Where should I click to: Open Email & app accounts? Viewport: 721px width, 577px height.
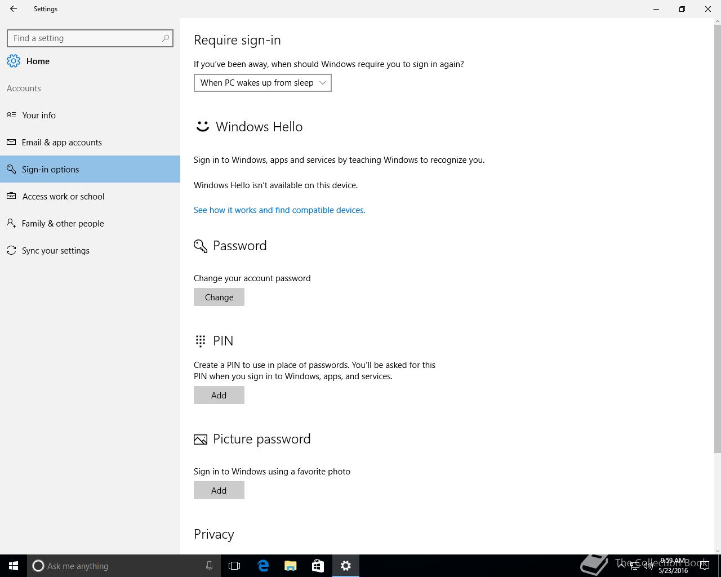click(x=90, y=142)
